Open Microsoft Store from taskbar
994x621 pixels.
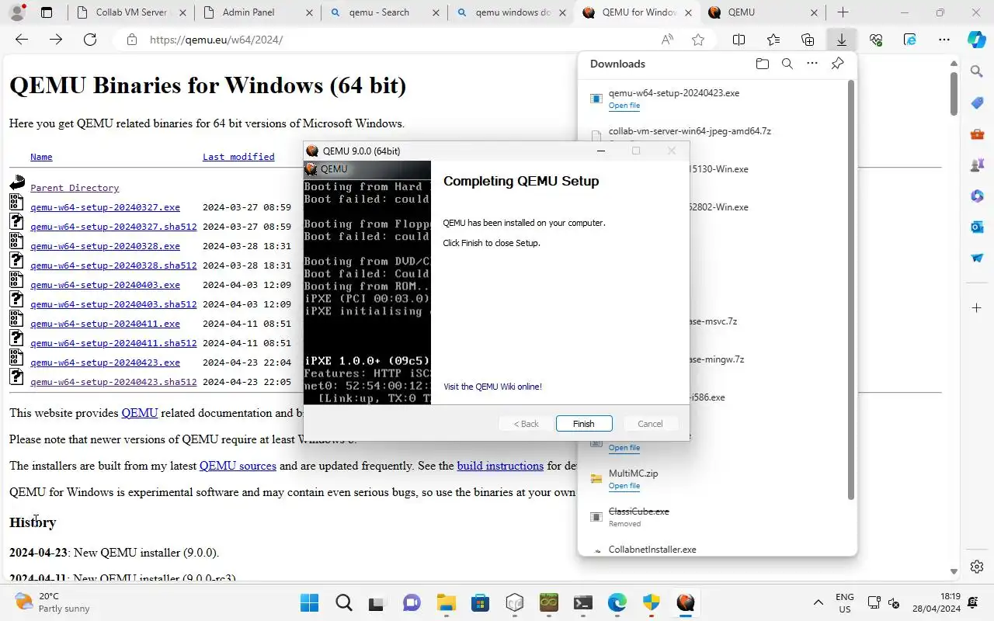(480, 602)
